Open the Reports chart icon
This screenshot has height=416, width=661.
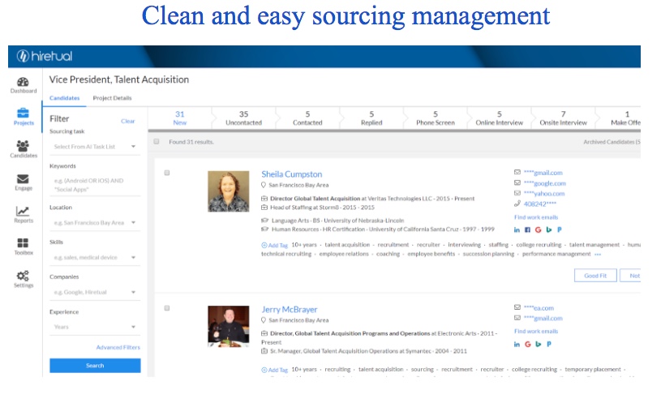(23, 213)
